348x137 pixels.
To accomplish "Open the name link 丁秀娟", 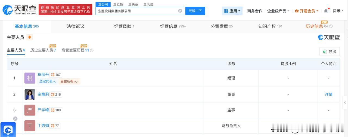I will click(43, 126).
